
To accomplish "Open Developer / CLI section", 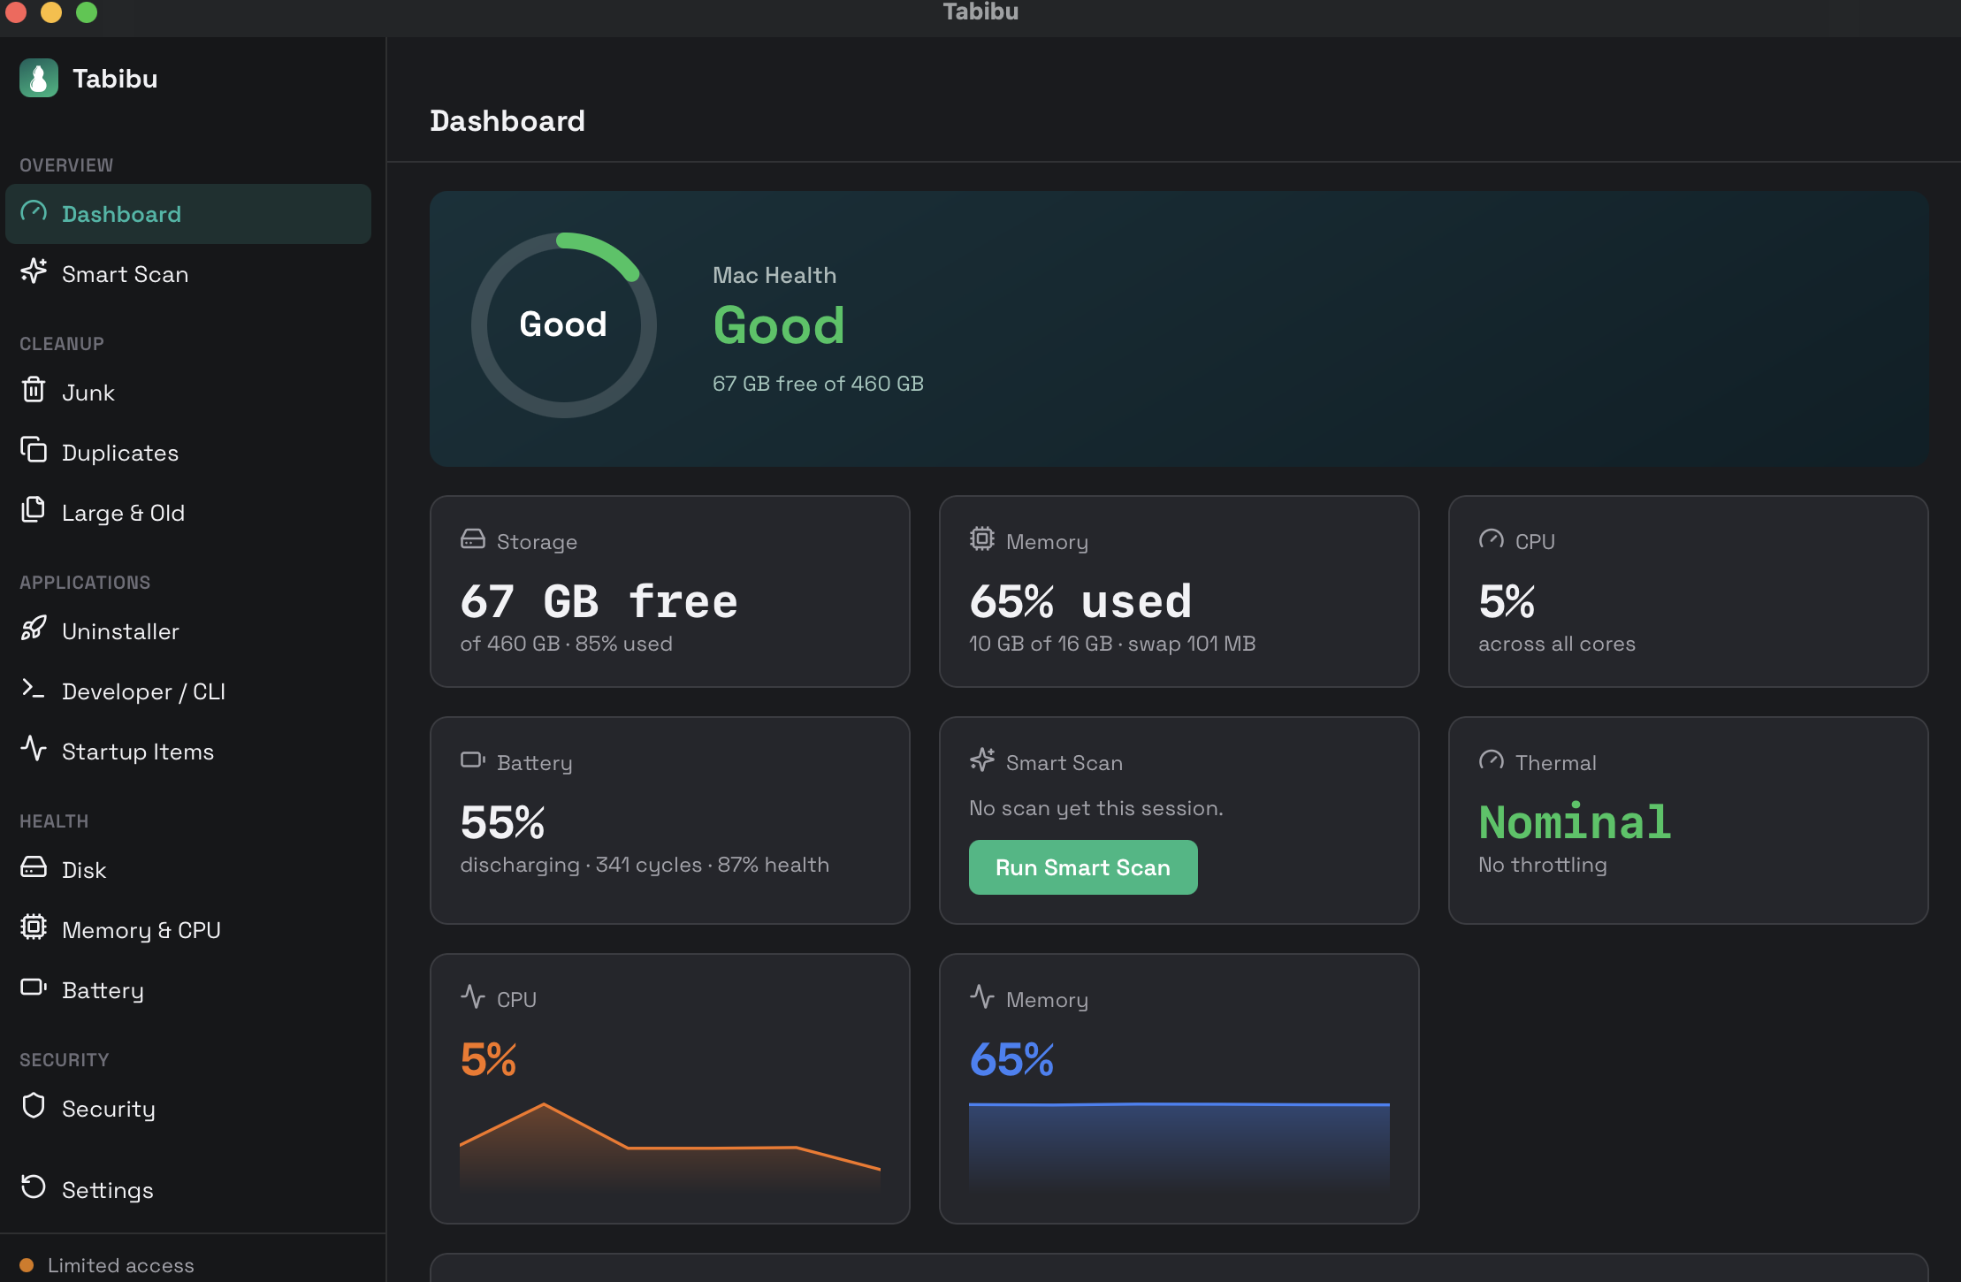I will (188, 691).
